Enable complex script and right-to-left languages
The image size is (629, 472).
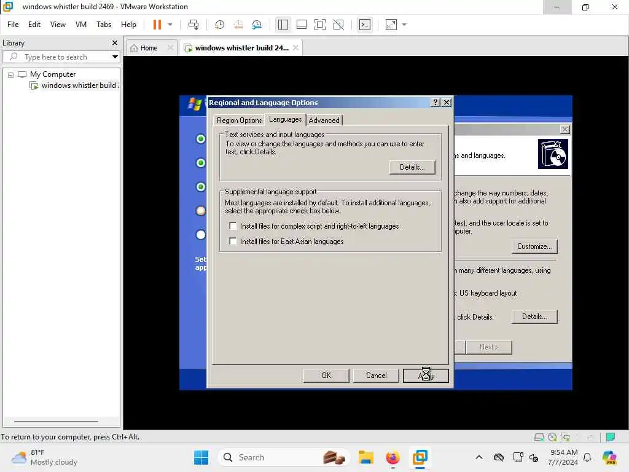click(233, 226)
